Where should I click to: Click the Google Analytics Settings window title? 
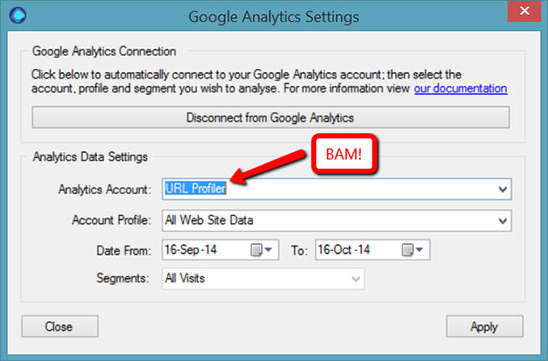tap(274, 16)
